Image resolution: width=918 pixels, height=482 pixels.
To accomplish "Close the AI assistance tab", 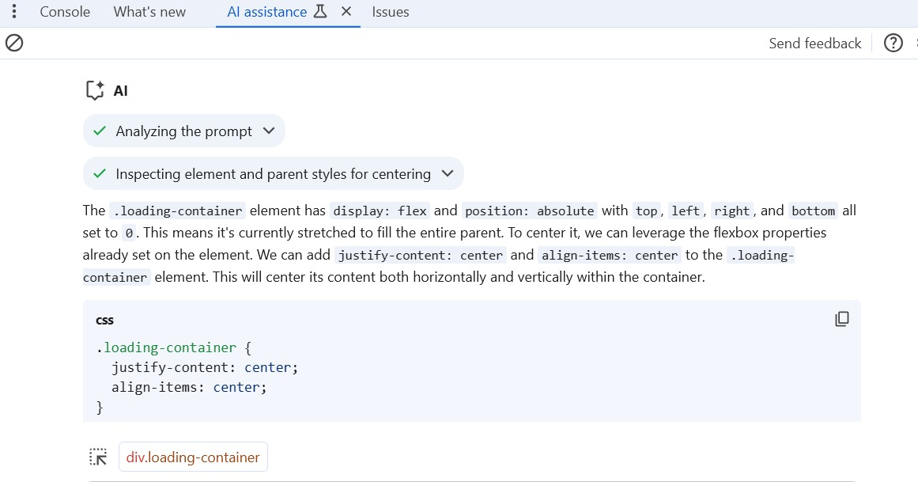I will (346, 11).
